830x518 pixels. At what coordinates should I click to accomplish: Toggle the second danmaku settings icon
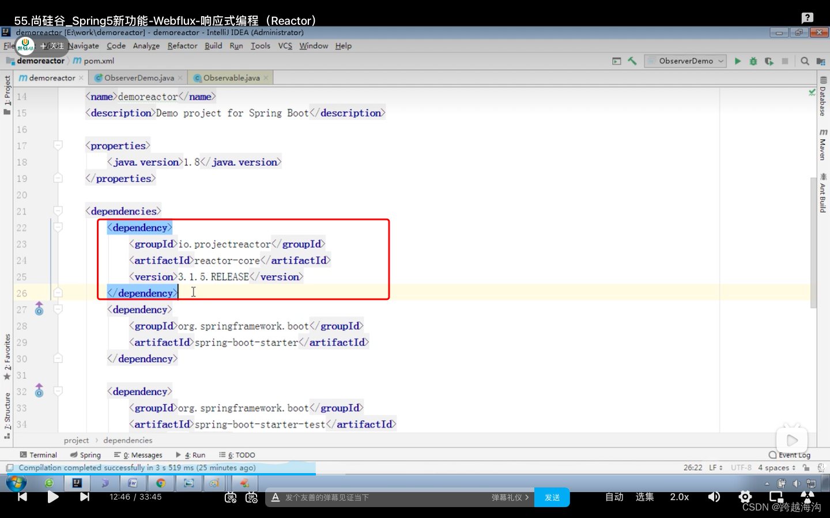[x=252, y=497]
